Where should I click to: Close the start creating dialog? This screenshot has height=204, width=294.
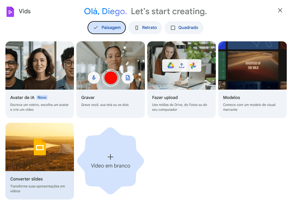tap(280, 10)
